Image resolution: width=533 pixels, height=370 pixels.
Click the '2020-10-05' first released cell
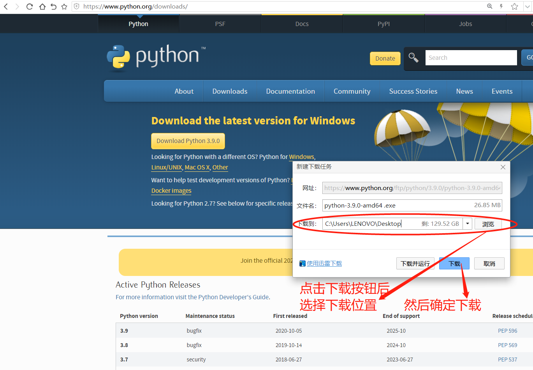(289, 331)
